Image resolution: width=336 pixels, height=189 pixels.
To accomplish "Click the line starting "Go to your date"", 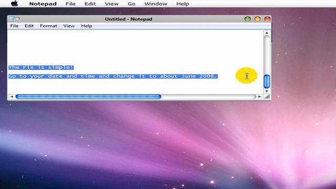I will [x=113, y=76].
